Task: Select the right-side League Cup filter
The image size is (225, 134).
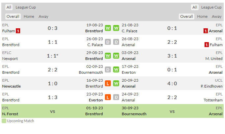Action: (211, 7)
